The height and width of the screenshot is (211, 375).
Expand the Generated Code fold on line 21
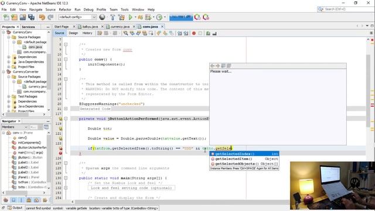click(66, 108)
